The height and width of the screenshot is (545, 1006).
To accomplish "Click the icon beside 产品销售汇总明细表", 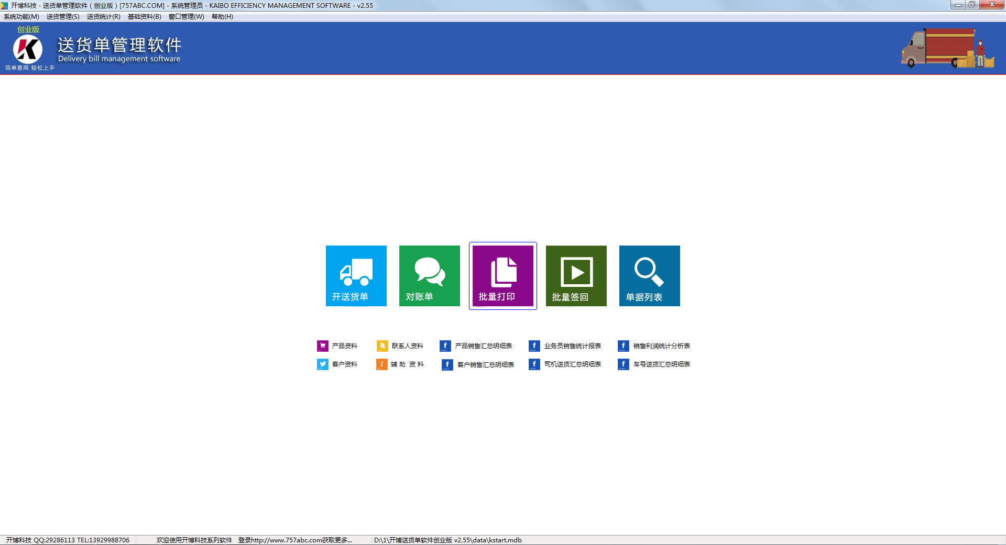I will click(x=445, y=346).
